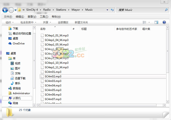The width and height of the screenshot is (171, 120).
Task: Click file list vertical scrollbar down arrow
Action: [168, 102]
